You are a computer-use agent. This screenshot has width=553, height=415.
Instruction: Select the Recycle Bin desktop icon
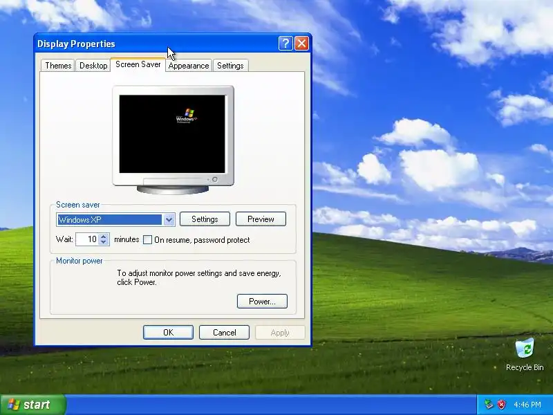click(525, 355)
